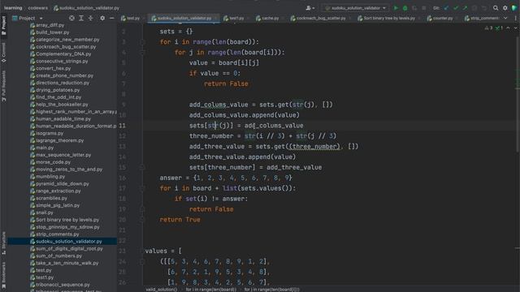The width and height of the screenshot is (520, 292).
Task: Open isograms.py in project tree
Action: [x=50, y=133]
